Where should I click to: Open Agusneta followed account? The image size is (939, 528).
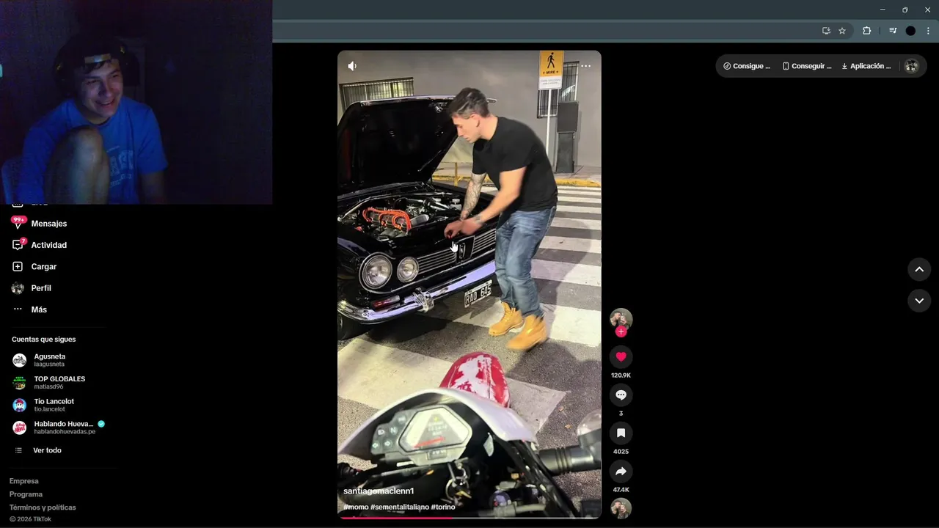pyautogui.click(x=50, y=360)
